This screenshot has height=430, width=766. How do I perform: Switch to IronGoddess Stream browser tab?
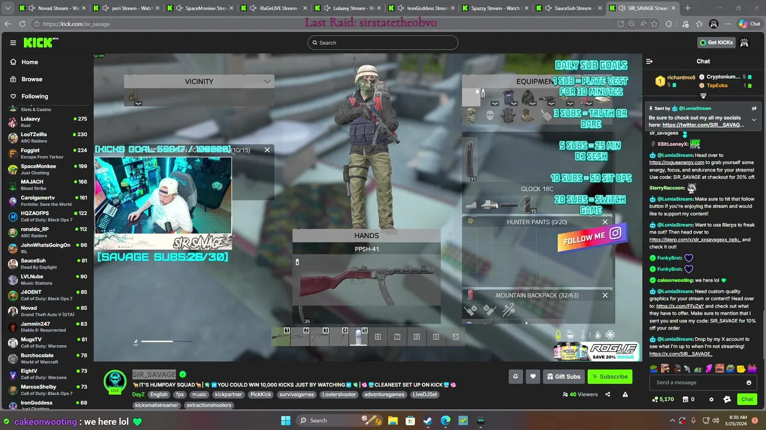[422, 8]
